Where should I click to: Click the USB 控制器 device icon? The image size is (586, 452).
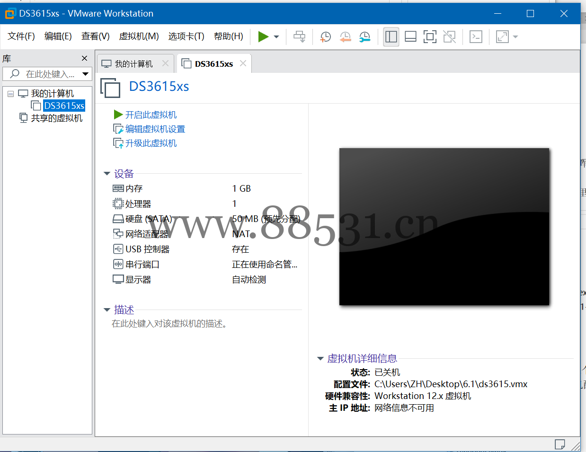pyautogui.click(x=118, y=249)
